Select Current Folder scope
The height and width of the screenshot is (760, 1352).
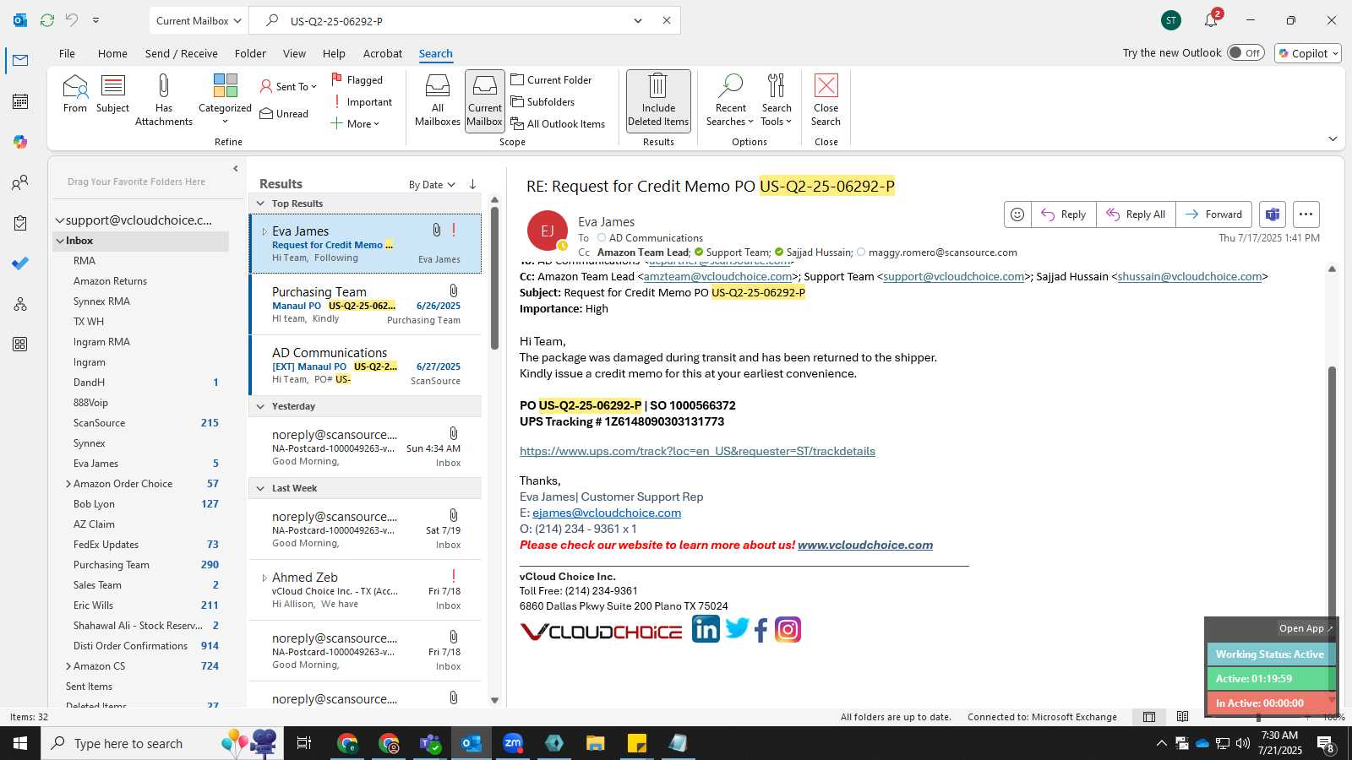click(x=551, y=79)
